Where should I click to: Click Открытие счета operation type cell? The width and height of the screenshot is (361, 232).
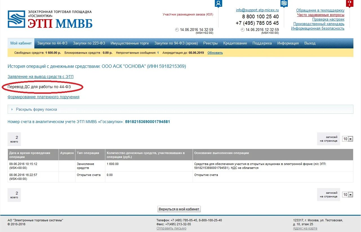pos(90,177)
